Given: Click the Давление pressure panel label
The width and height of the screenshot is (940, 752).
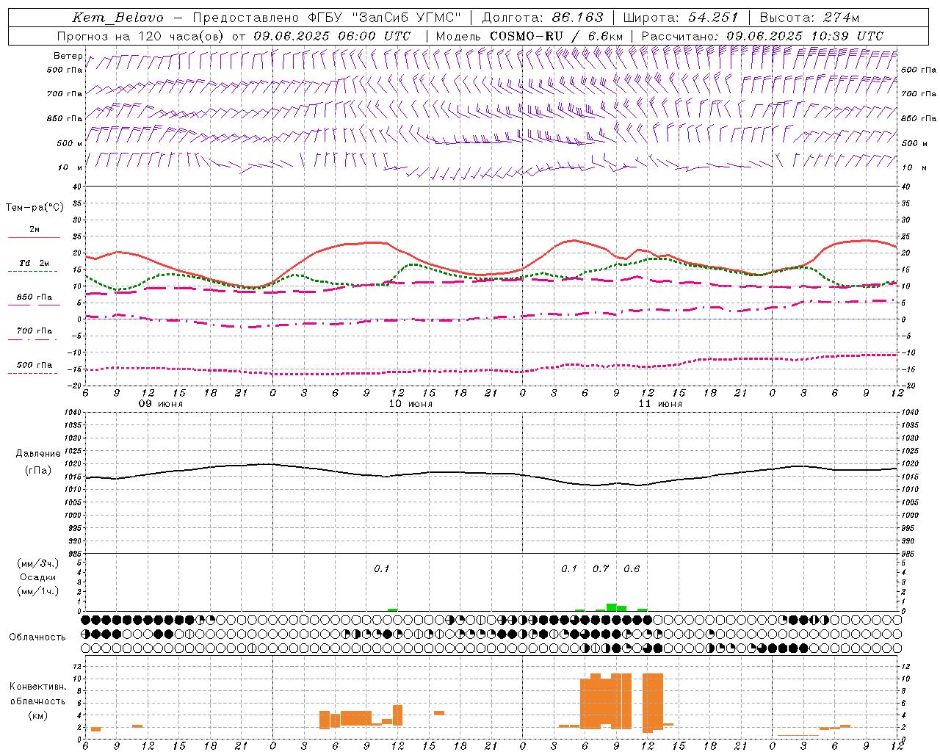Looking at the screenshot, I should (x=38, y=454).
